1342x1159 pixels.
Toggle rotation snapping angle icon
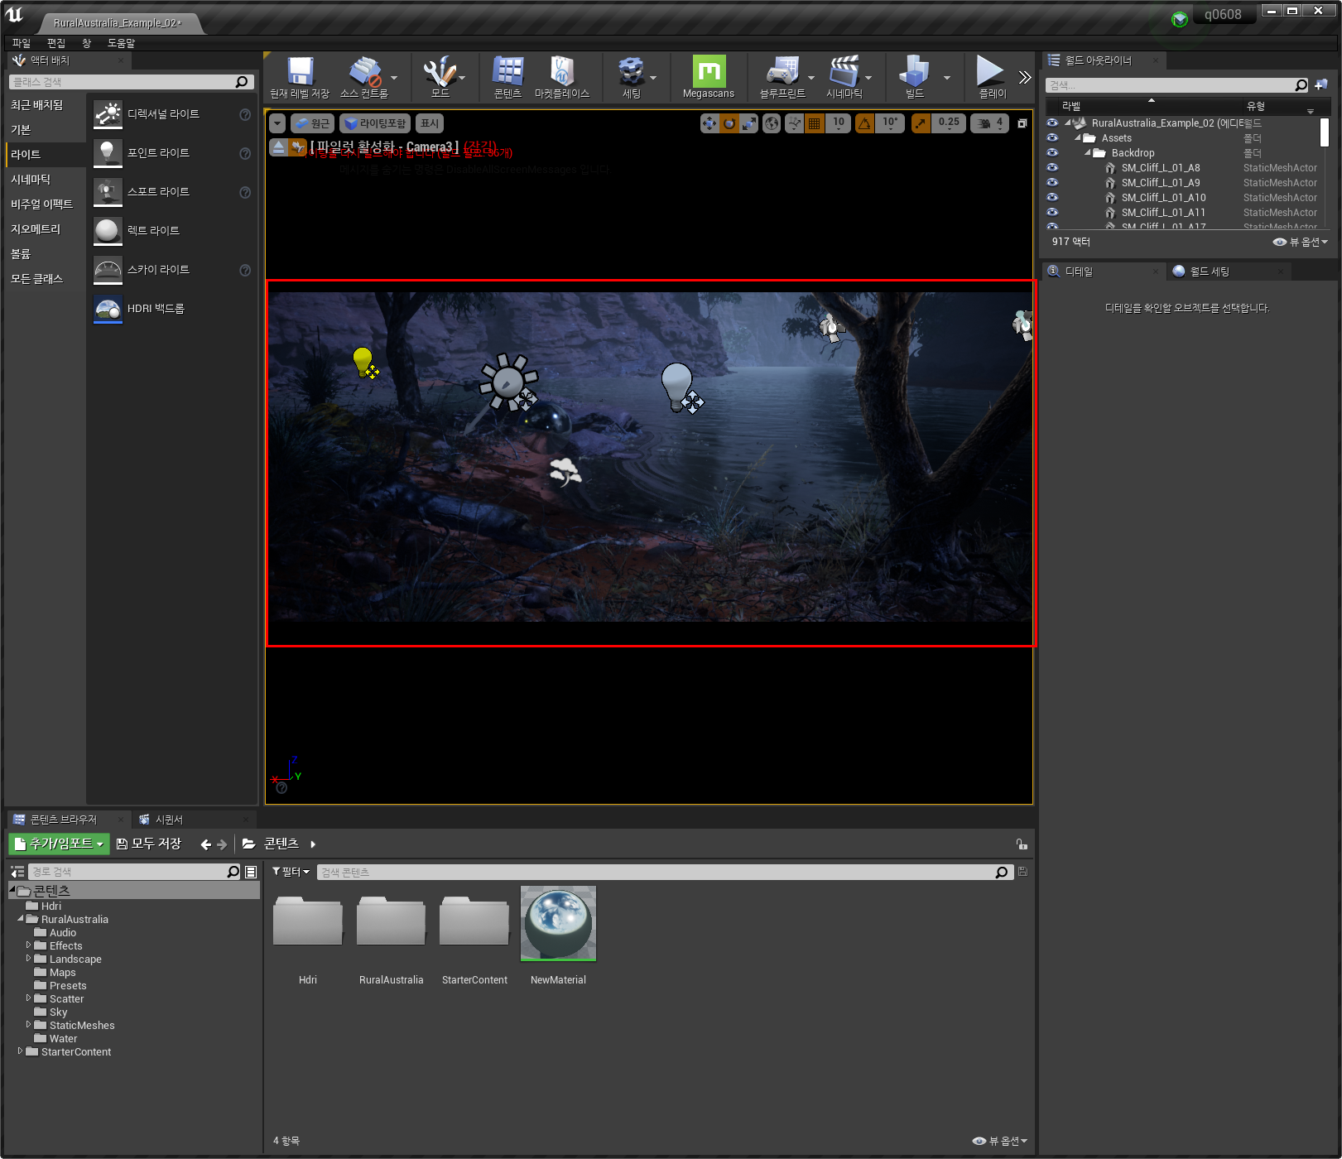coord(865,123)
